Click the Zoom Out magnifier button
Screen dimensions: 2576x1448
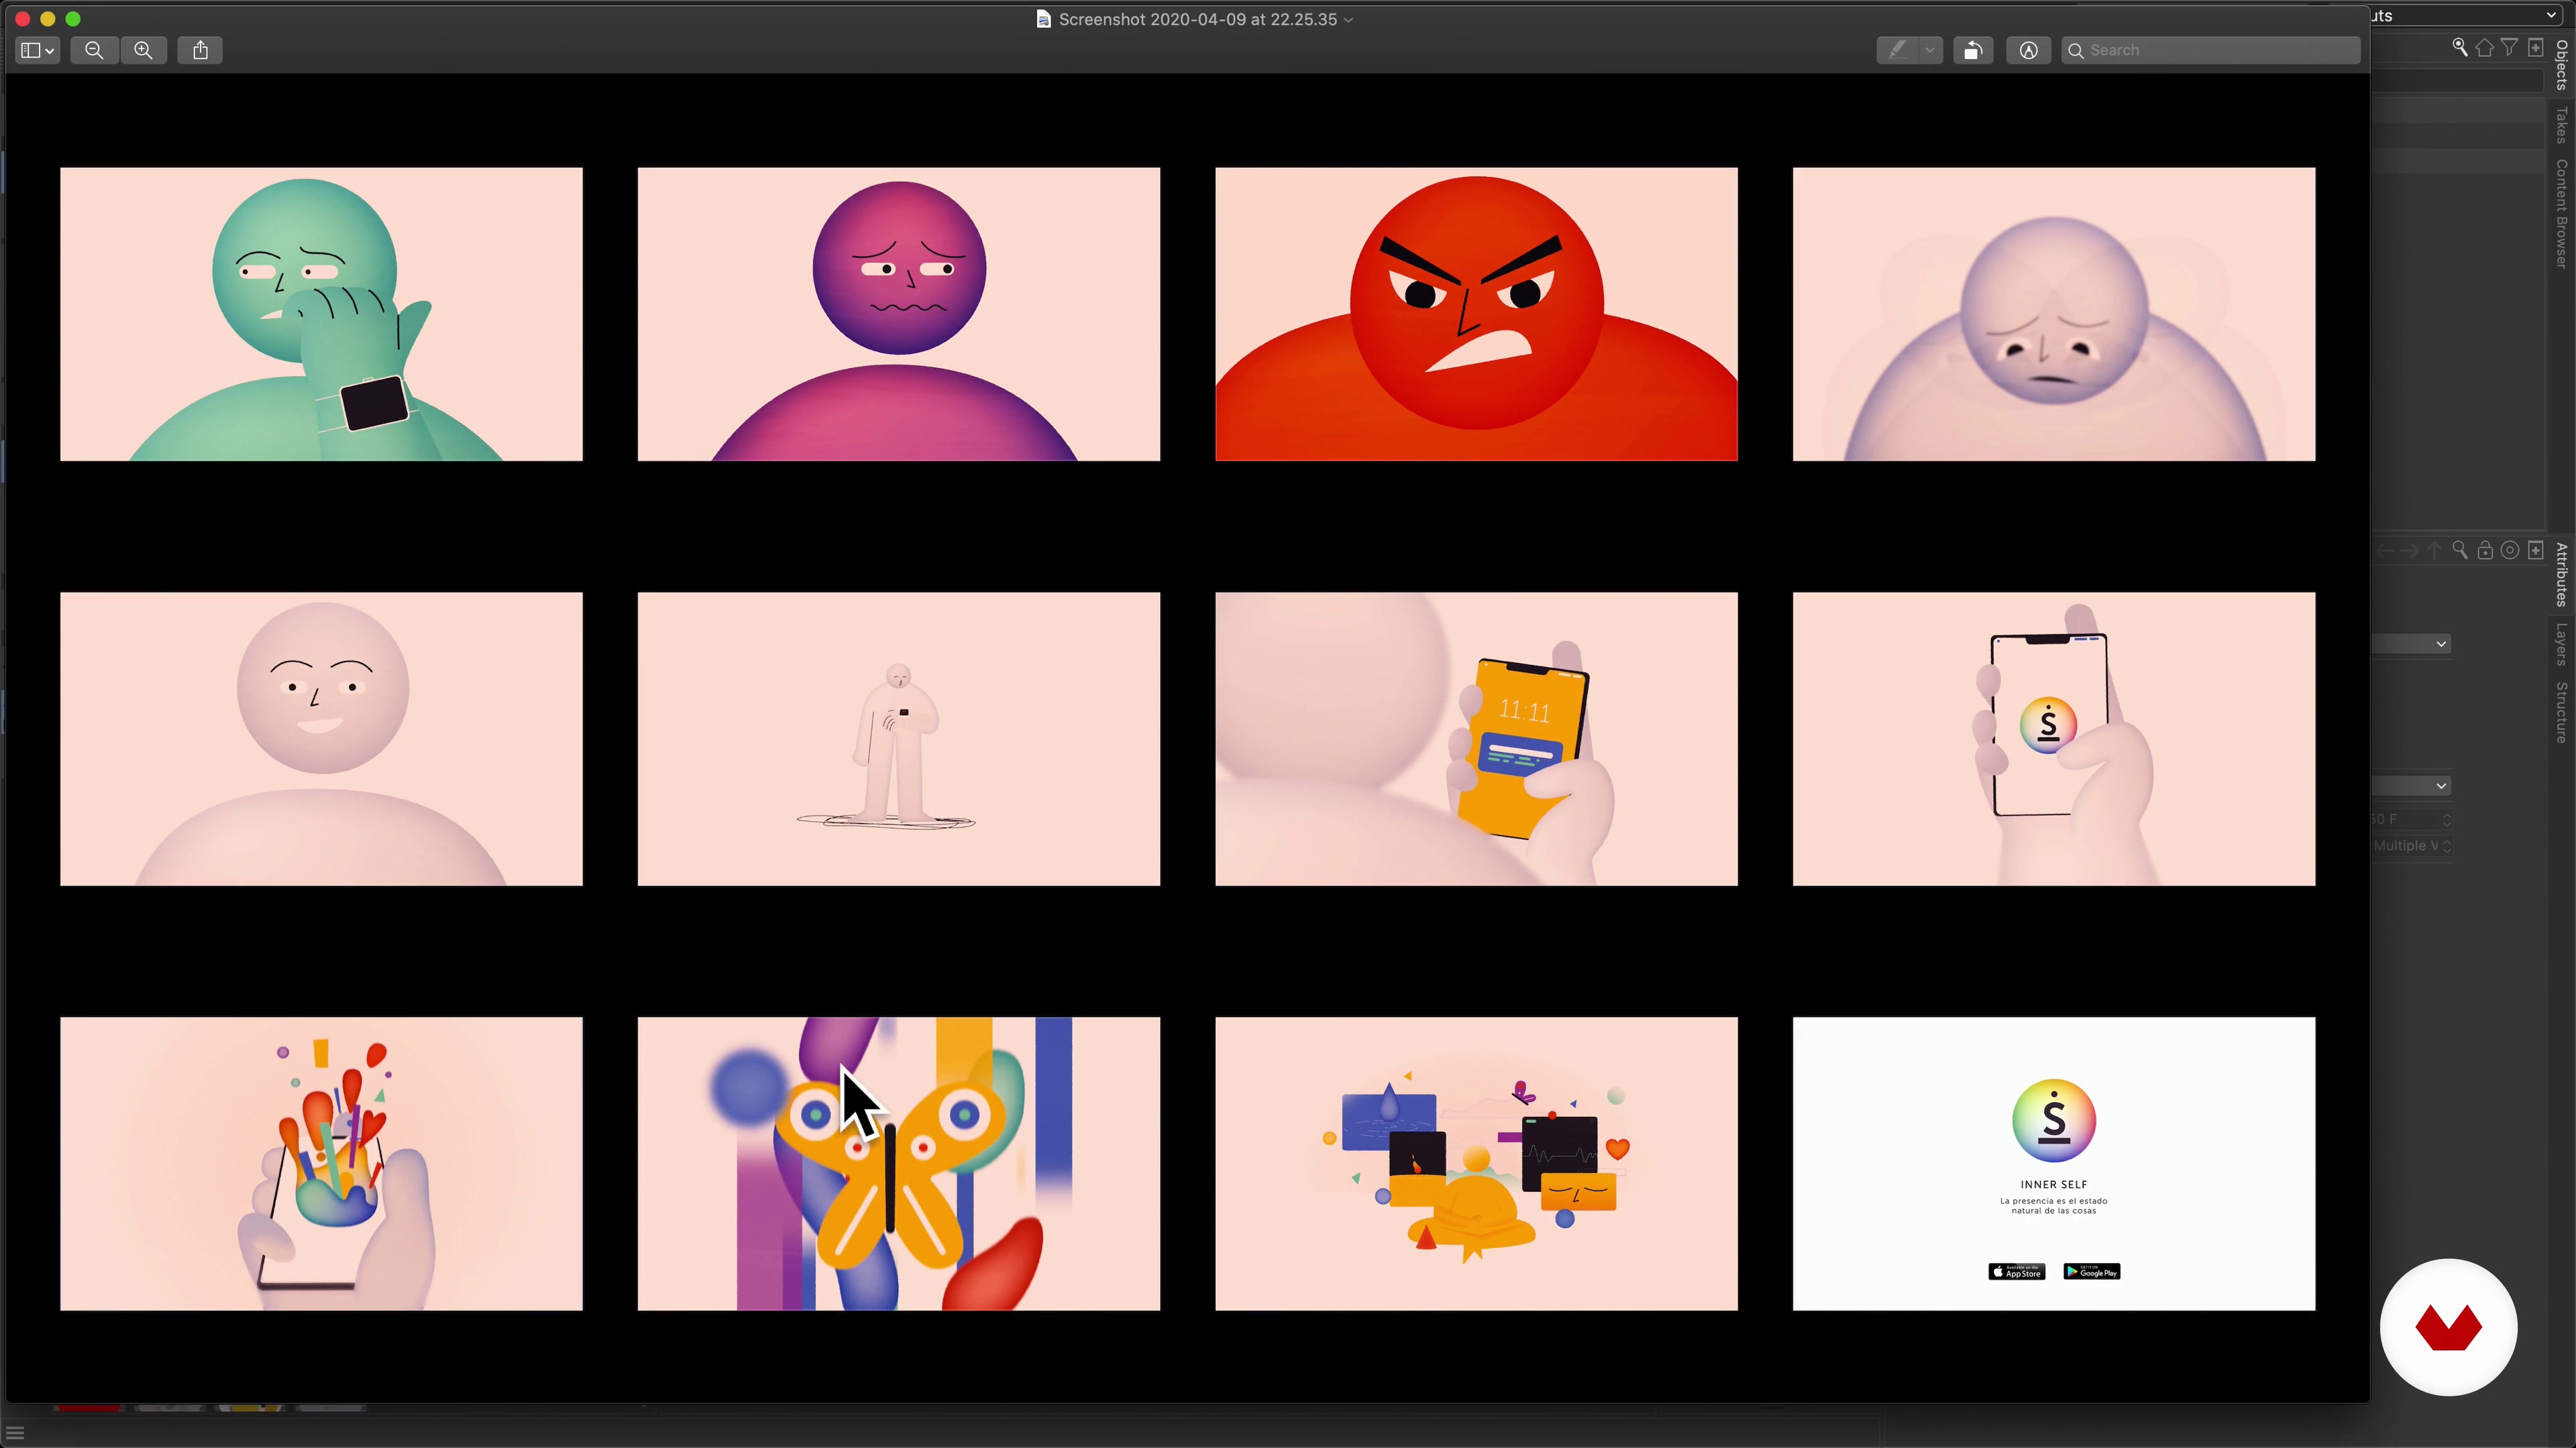coord(94,50)
